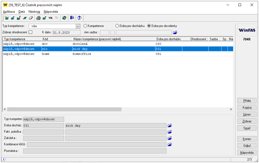Click the table scrollbar left arrow

[5, 109]
